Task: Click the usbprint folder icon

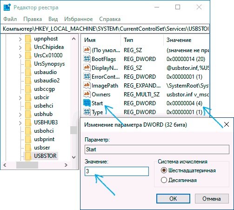Action: [x=28, y=139]
